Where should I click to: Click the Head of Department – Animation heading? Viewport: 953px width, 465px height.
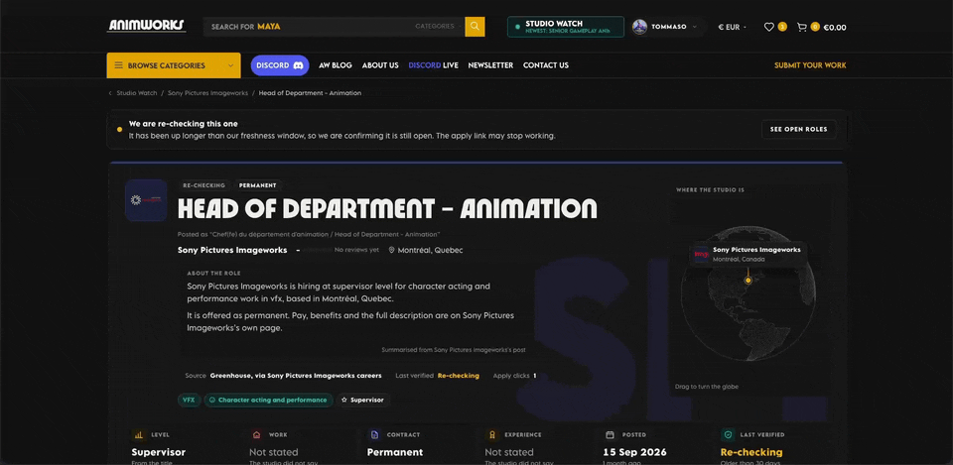(x=387, y=209)
